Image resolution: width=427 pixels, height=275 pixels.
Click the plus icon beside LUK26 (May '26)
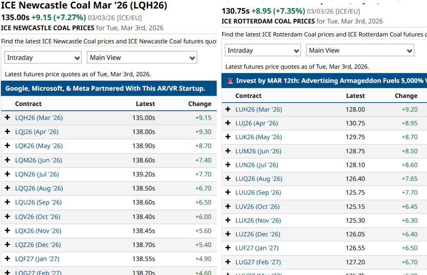[228, 137]
